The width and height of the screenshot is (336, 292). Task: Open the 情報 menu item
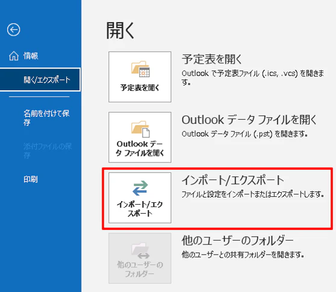(x=31, y=56)
